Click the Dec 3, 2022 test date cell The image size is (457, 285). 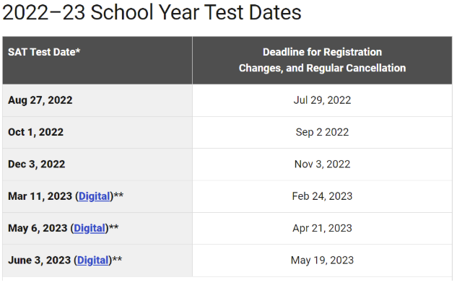tap(97, 165)
